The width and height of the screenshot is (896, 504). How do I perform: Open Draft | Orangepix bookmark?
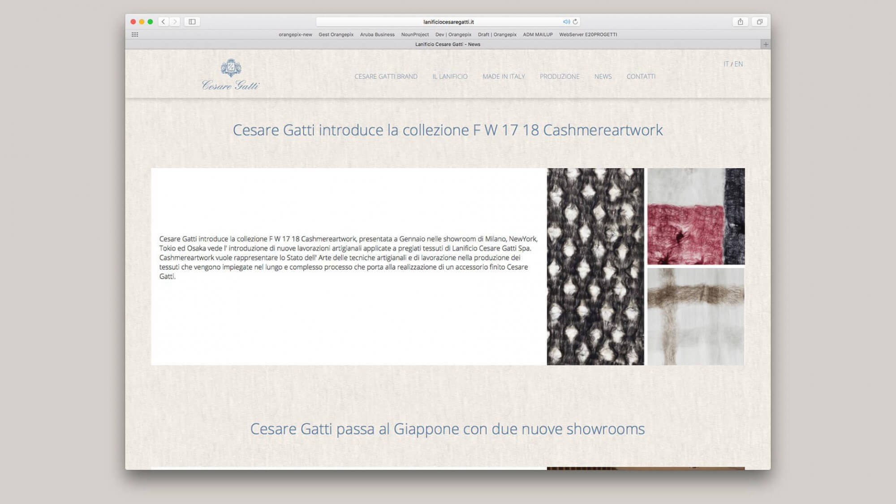click(497, 34)
